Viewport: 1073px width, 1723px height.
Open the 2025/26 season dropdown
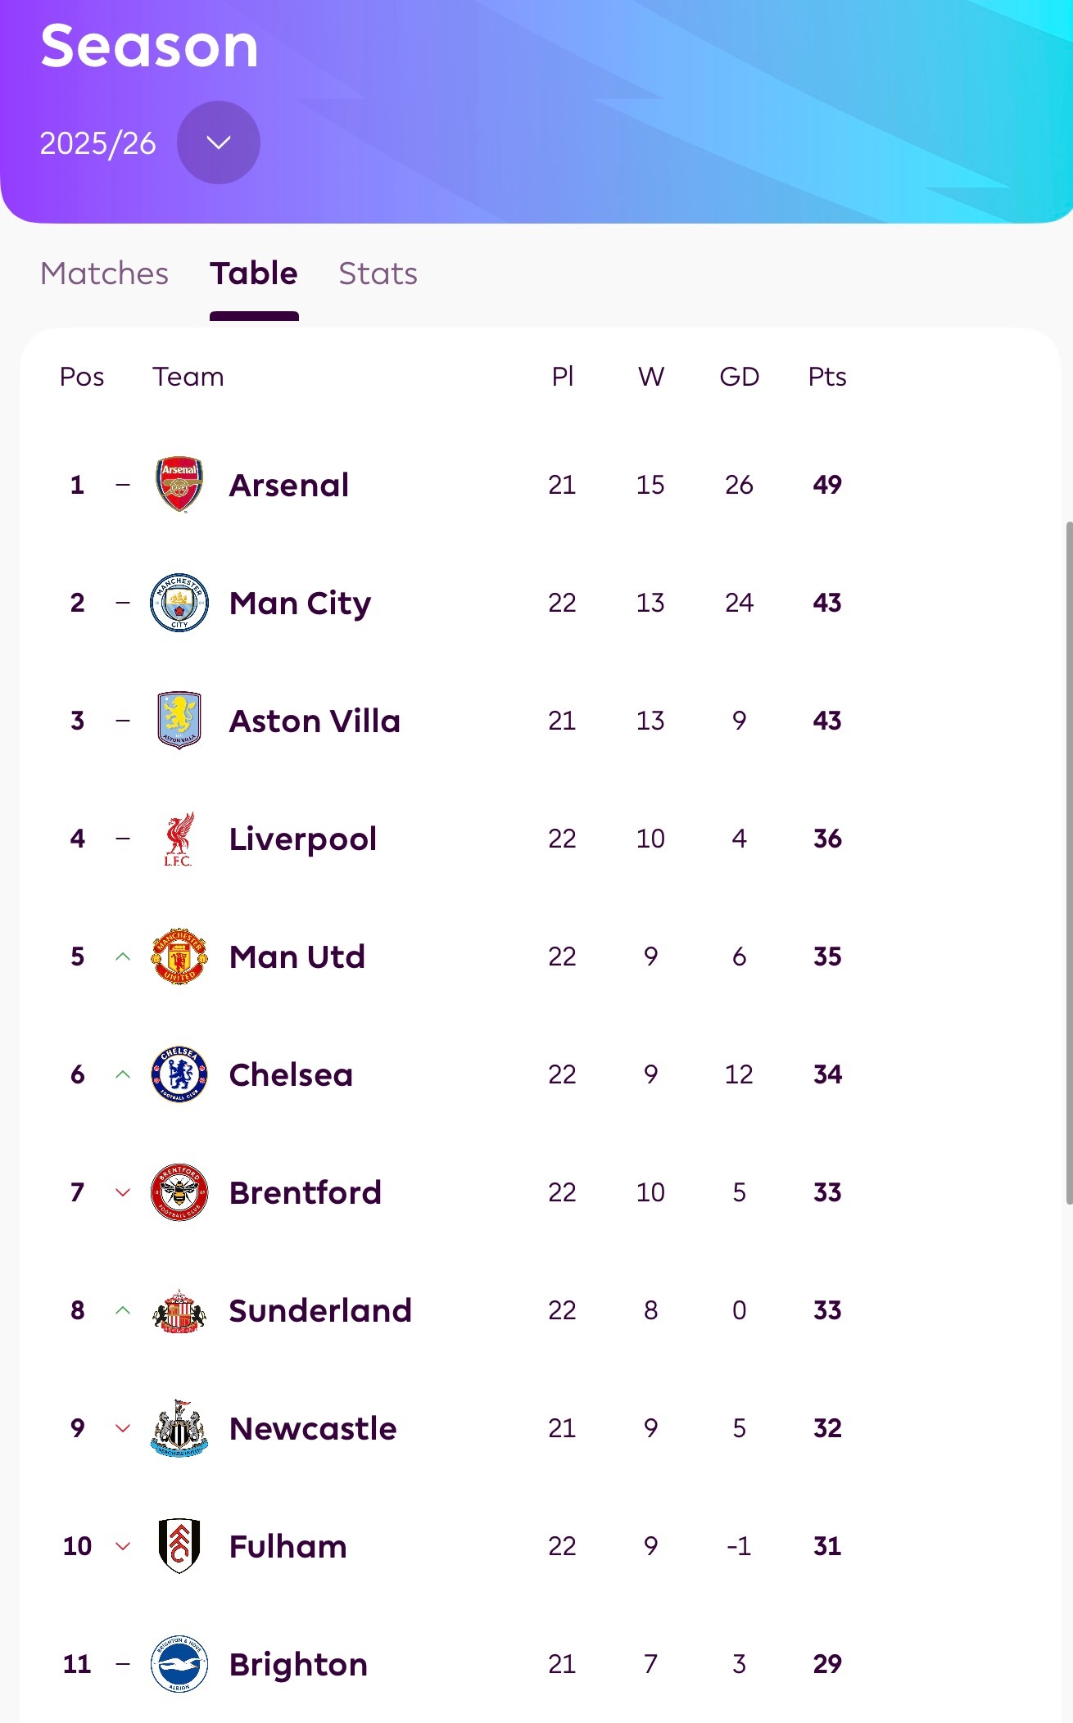[x=219, y=142]
